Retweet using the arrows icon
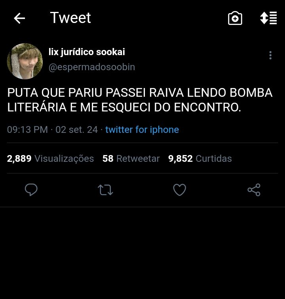This screenshot has width=285, height=299. (105, 190)
